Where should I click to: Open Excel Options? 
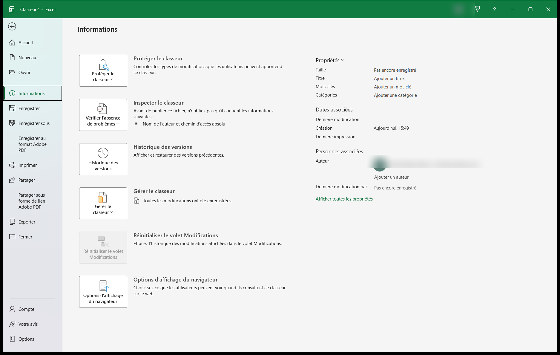(33, 339)
